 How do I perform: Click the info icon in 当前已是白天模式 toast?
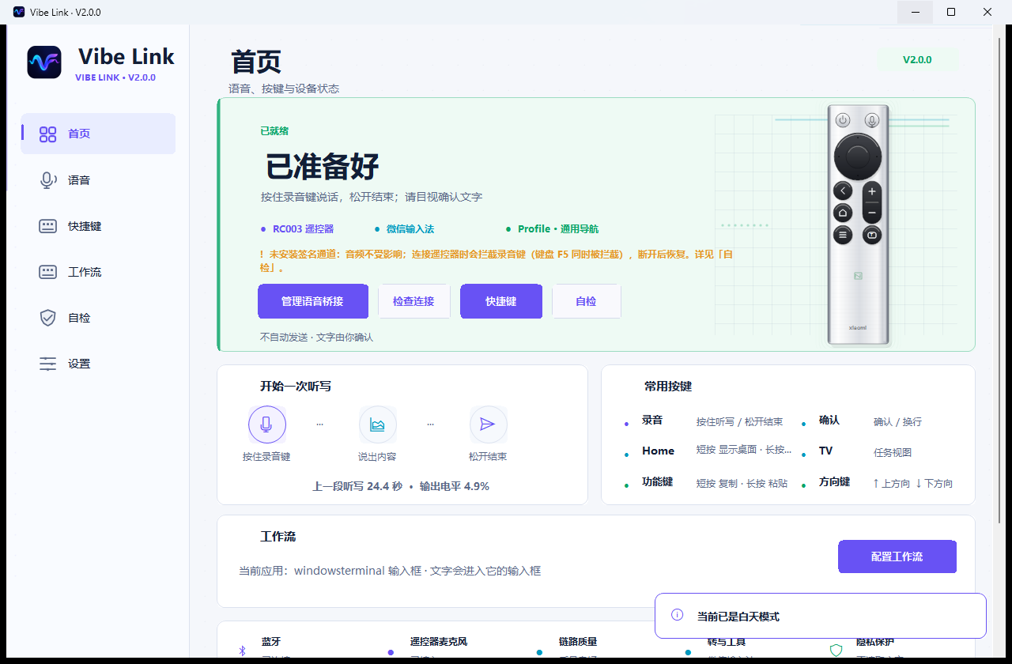(677, 615)
